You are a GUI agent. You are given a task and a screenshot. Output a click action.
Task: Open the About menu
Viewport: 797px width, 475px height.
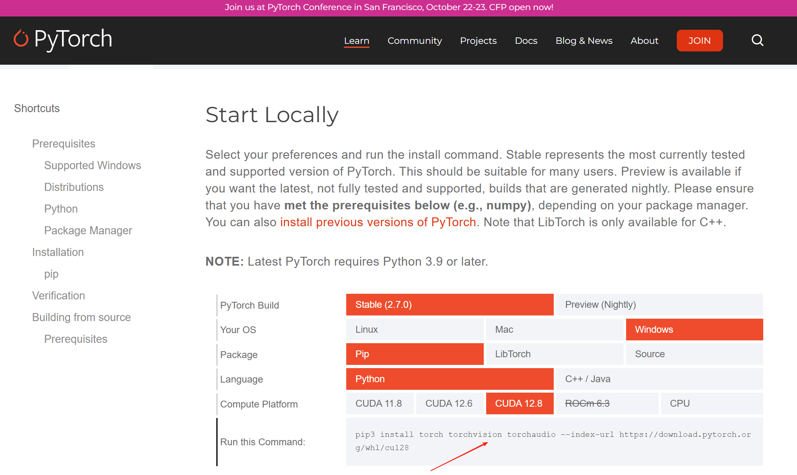tap(644, 41)
